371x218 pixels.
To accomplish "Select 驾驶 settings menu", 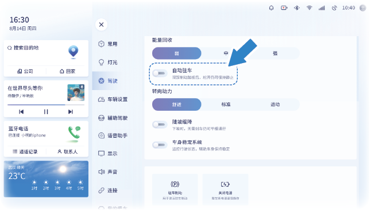I will 108,81.
